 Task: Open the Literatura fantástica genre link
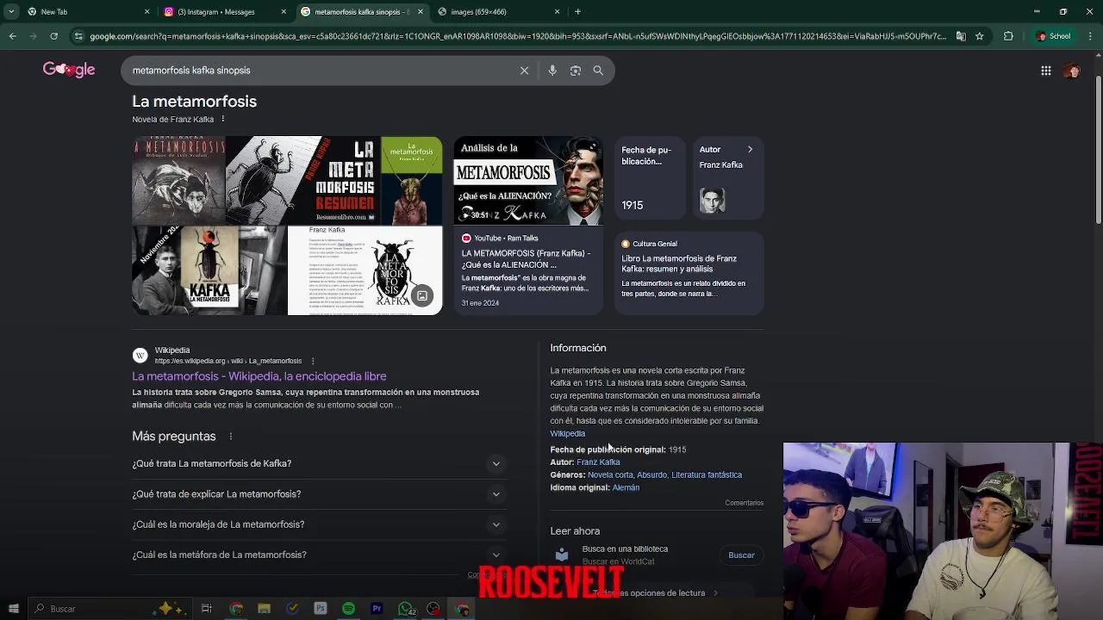point(707,474)
